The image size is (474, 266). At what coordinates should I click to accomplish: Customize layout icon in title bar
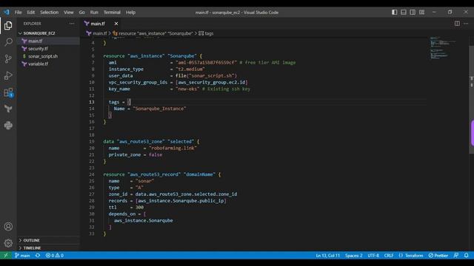pos(421,13)
